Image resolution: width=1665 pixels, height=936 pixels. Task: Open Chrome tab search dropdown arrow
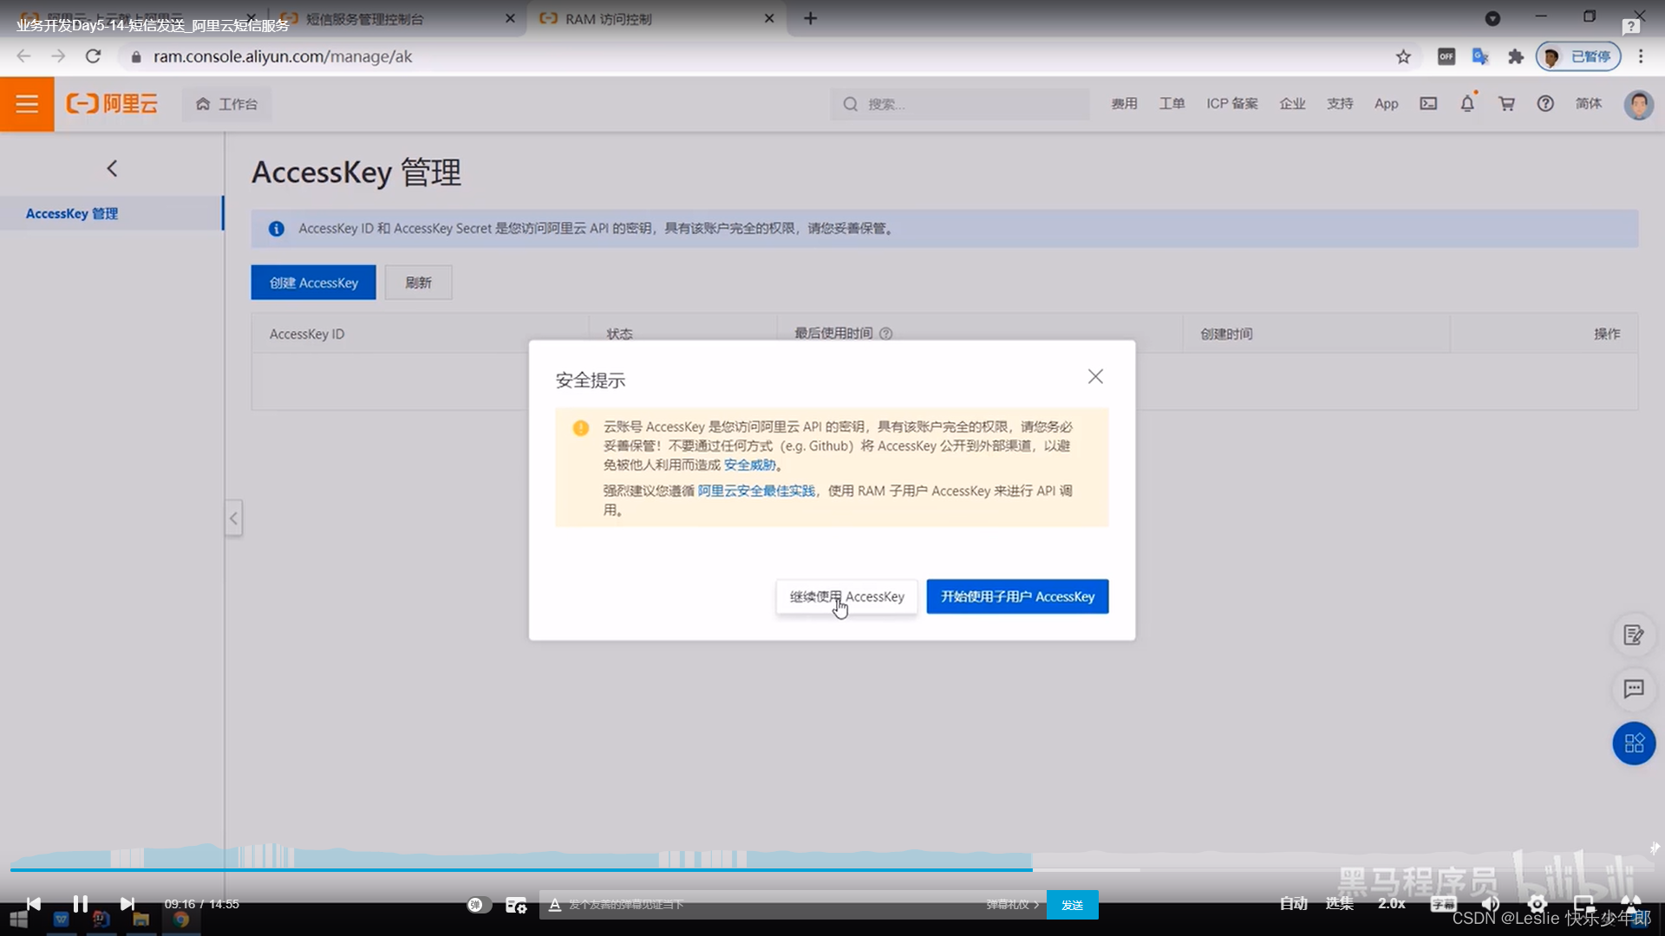tap(1492, 18)
